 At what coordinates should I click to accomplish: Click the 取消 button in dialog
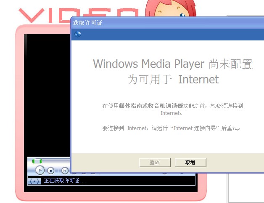tap(190, 163)
